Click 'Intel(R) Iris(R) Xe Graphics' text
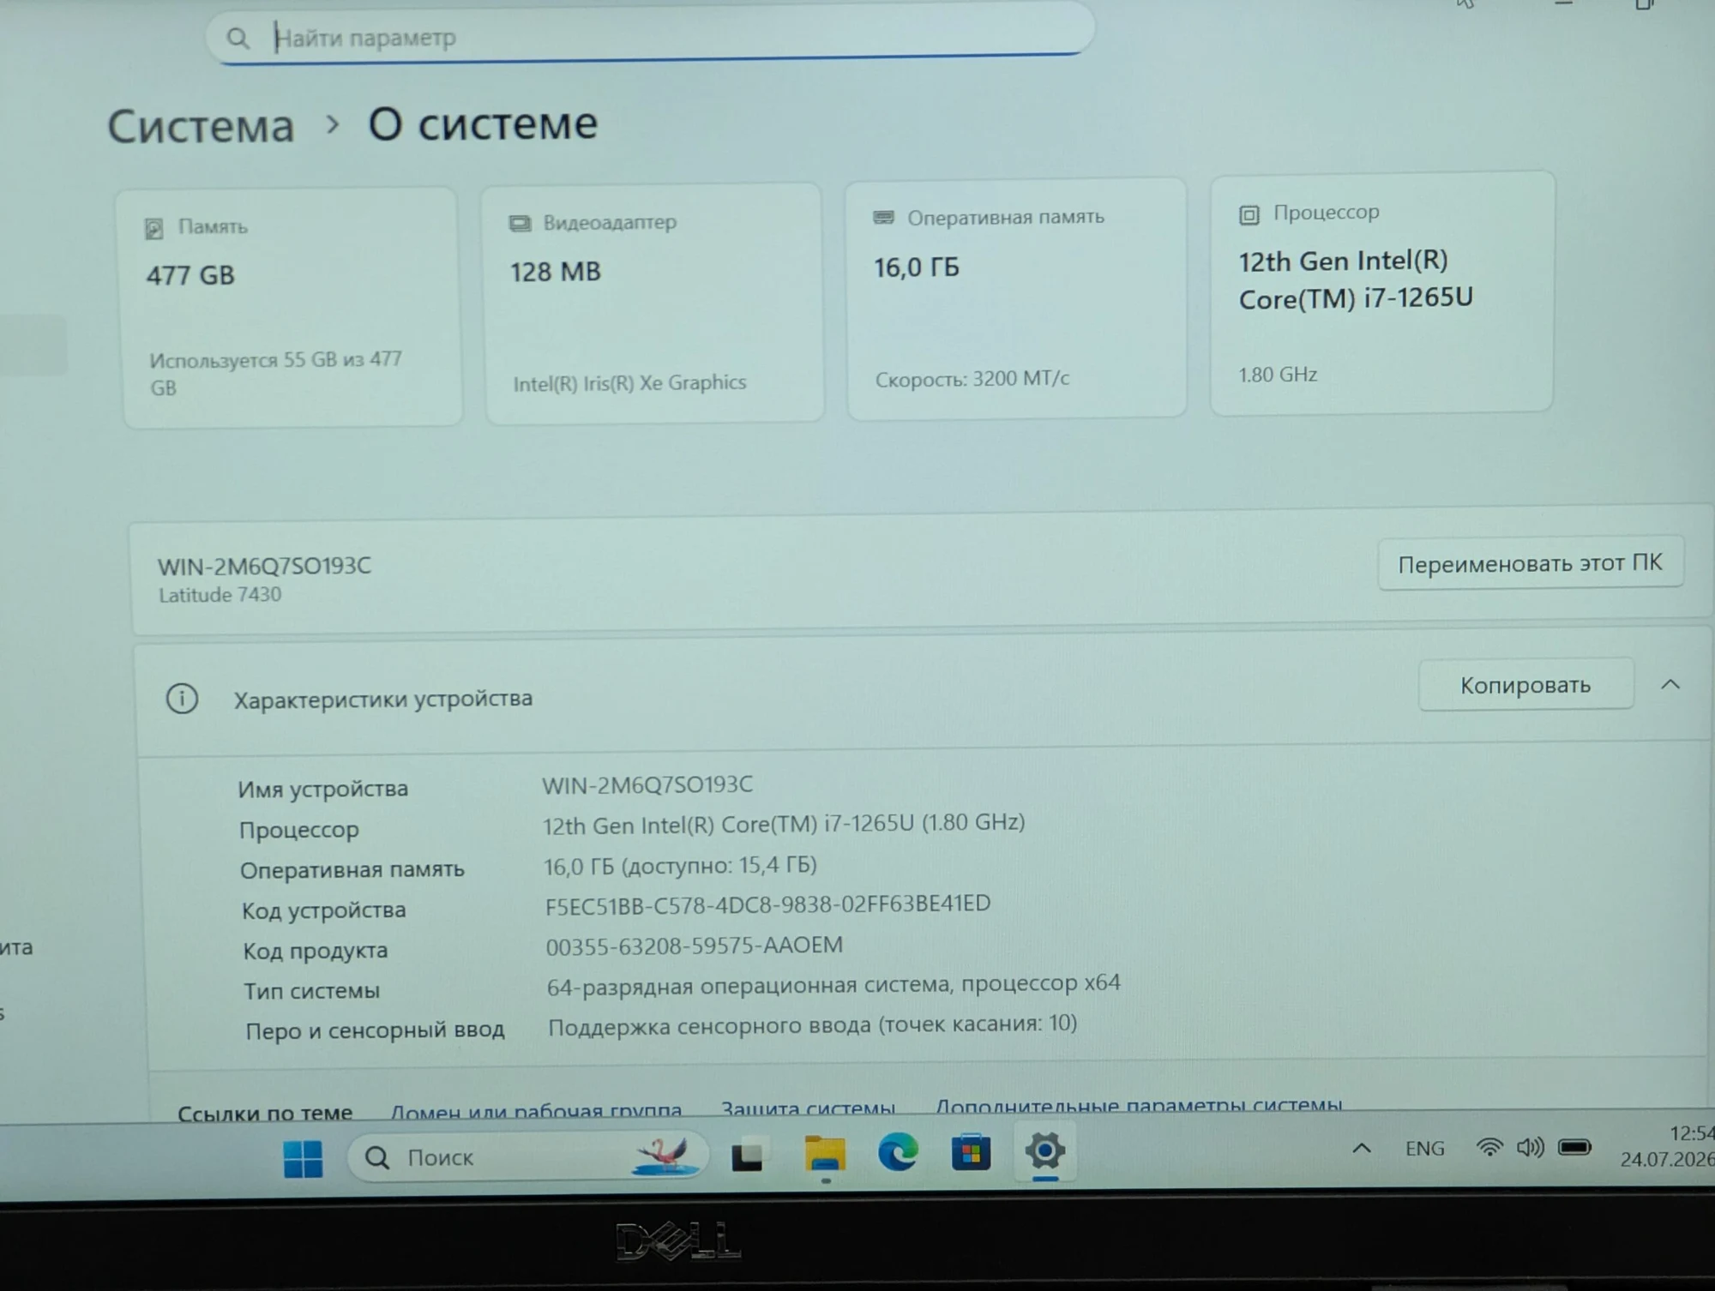 point(629,383)
